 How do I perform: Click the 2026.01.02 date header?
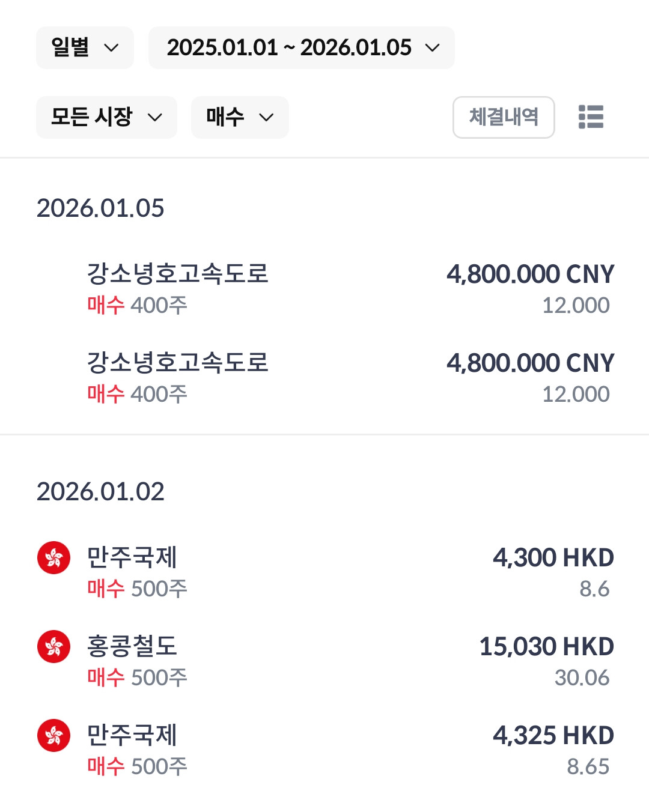click(x=100, y=492)
